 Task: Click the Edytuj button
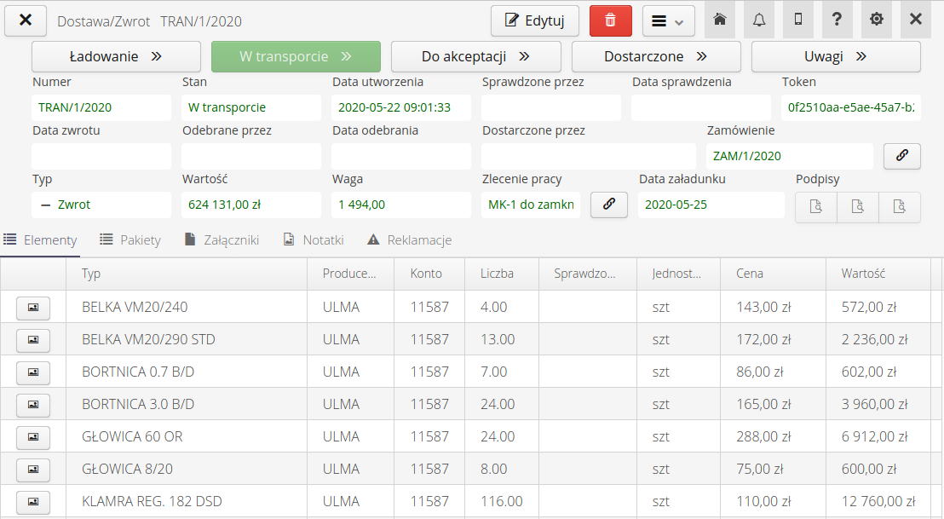(534, 20)
